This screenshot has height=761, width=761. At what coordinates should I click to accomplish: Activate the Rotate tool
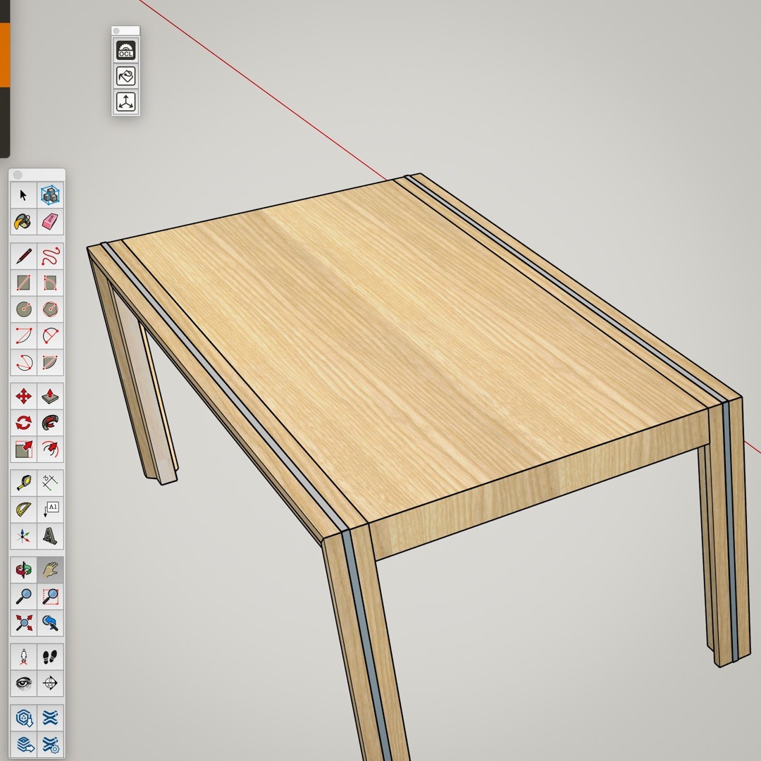pos(23,423)
